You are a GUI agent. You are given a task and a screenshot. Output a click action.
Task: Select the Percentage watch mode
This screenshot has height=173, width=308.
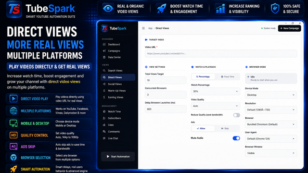point(203,77)
